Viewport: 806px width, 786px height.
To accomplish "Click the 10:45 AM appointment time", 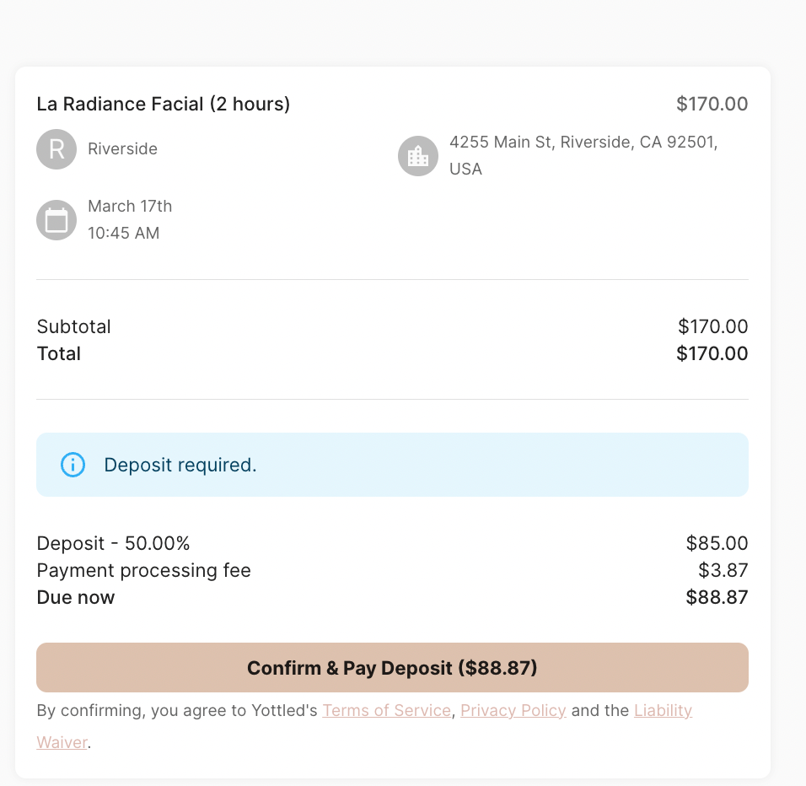I will pyautogui.click(x=123, y=234).
